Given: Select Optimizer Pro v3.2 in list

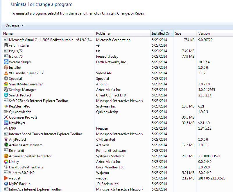Looking at the screenshot, I should tap(23, 117).
